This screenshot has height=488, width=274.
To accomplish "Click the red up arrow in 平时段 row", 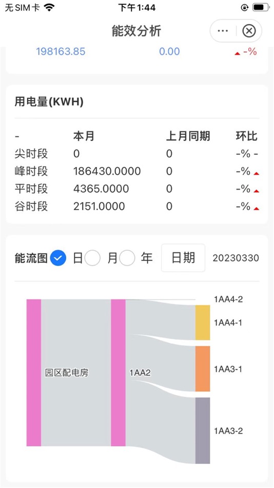I will [x=256, y=191].
